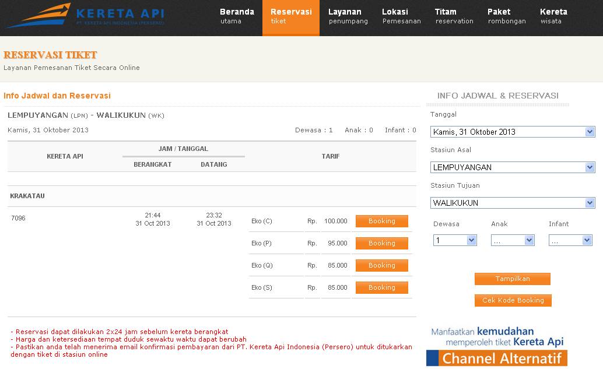Click the Anak : 0 summary text
This screenshot has width=603, height=369.
[359, 131]
